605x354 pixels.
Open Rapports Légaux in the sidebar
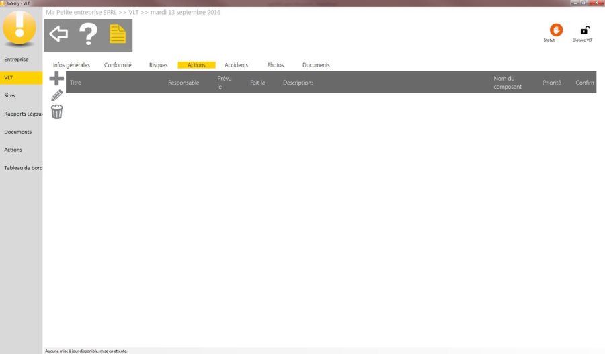22,114
